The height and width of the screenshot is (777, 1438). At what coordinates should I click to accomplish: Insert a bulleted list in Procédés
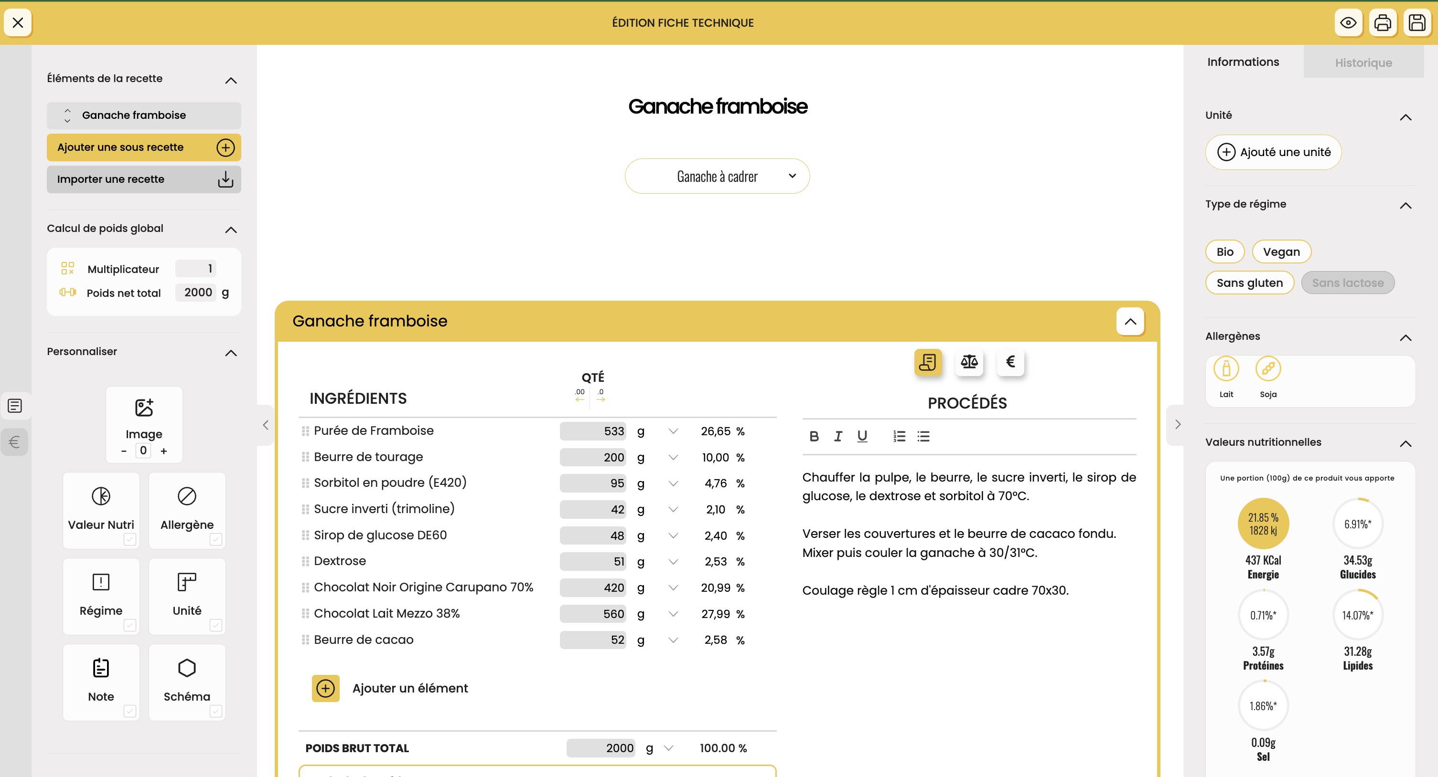pos(923,436)
